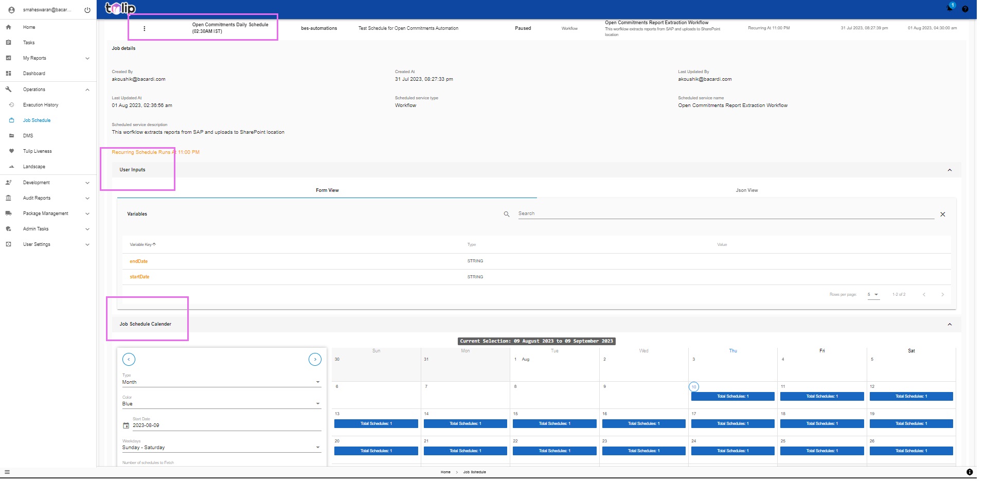Click the info icon at bottom right
Screen dimensions: 985x481
pyautogui.click(x=970, y=472)
